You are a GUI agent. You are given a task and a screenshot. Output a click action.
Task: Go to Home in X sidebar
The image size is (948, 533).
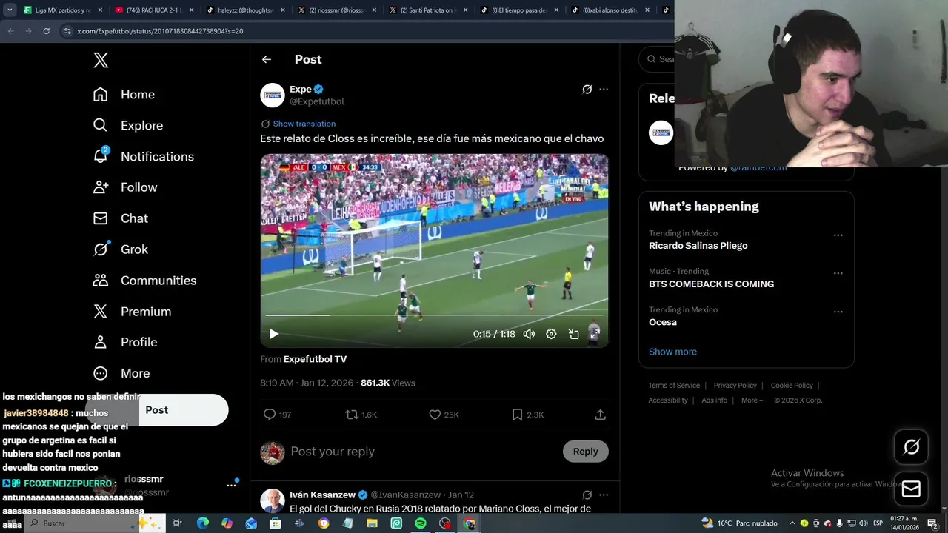(x=124, y=95)
